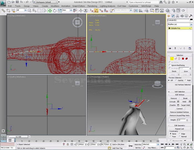Switch to the Edge sub-object icon
This screenshot has height=150, width=194.
pyautogui.click(x=175, y=59)
